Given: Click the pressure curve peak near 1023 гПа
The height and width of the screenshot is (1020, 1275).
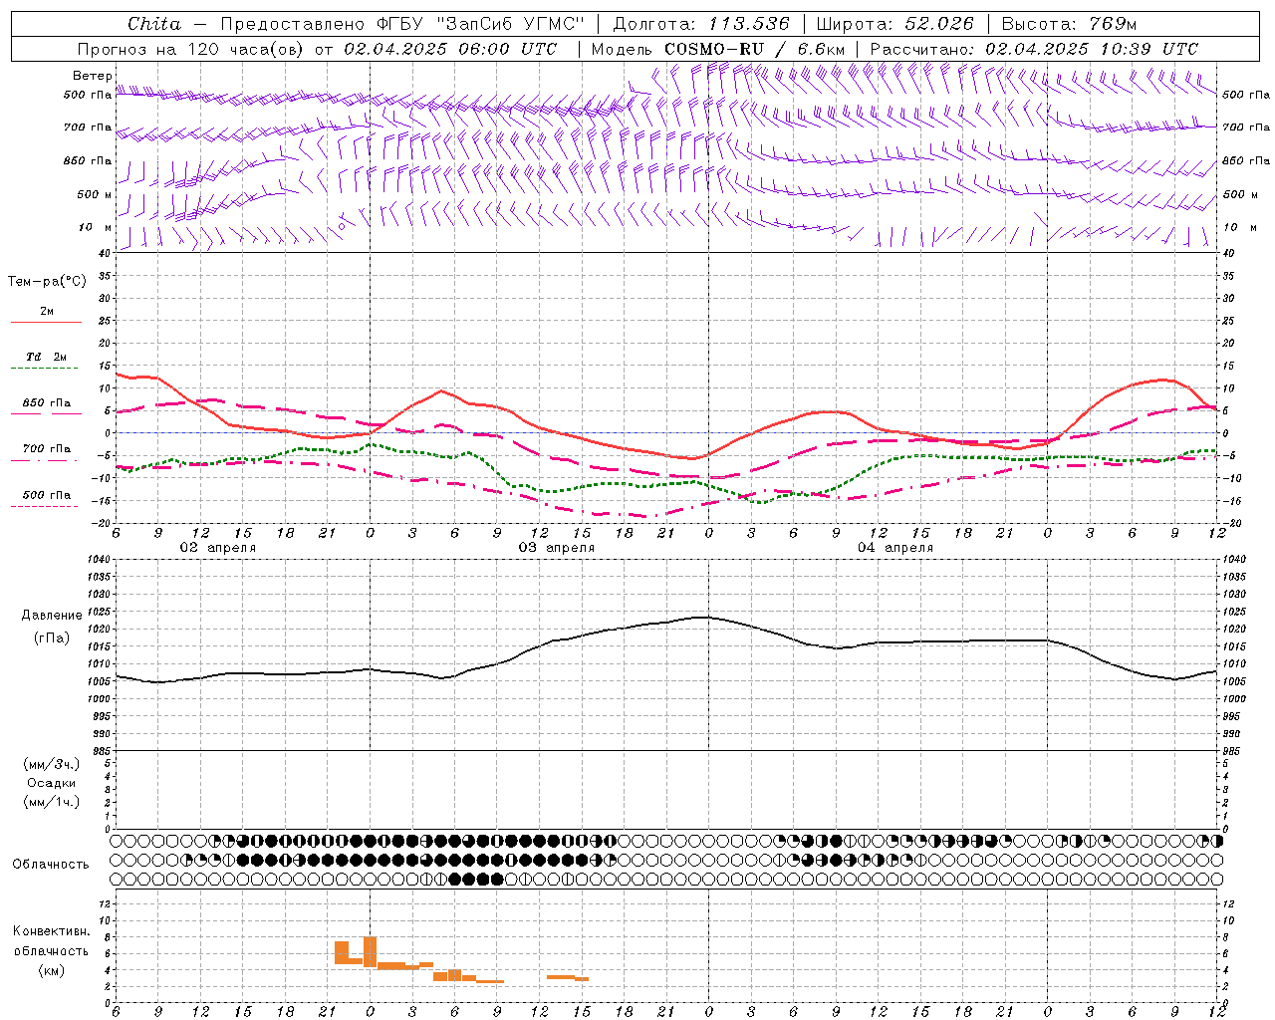Looking at the screenshot, I should (705, 617).
